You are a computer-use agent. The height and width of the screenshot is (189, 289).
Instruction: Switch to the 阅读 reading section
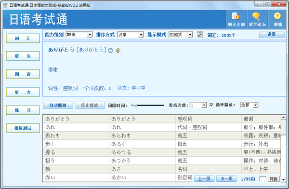23,74
